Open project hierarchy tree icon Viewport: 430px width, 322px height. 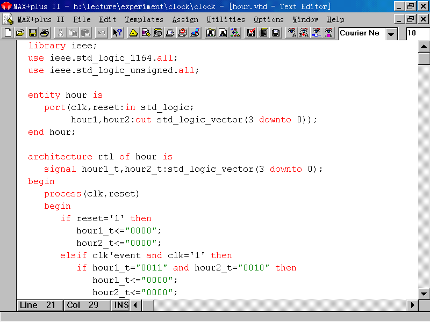point(235,33)
